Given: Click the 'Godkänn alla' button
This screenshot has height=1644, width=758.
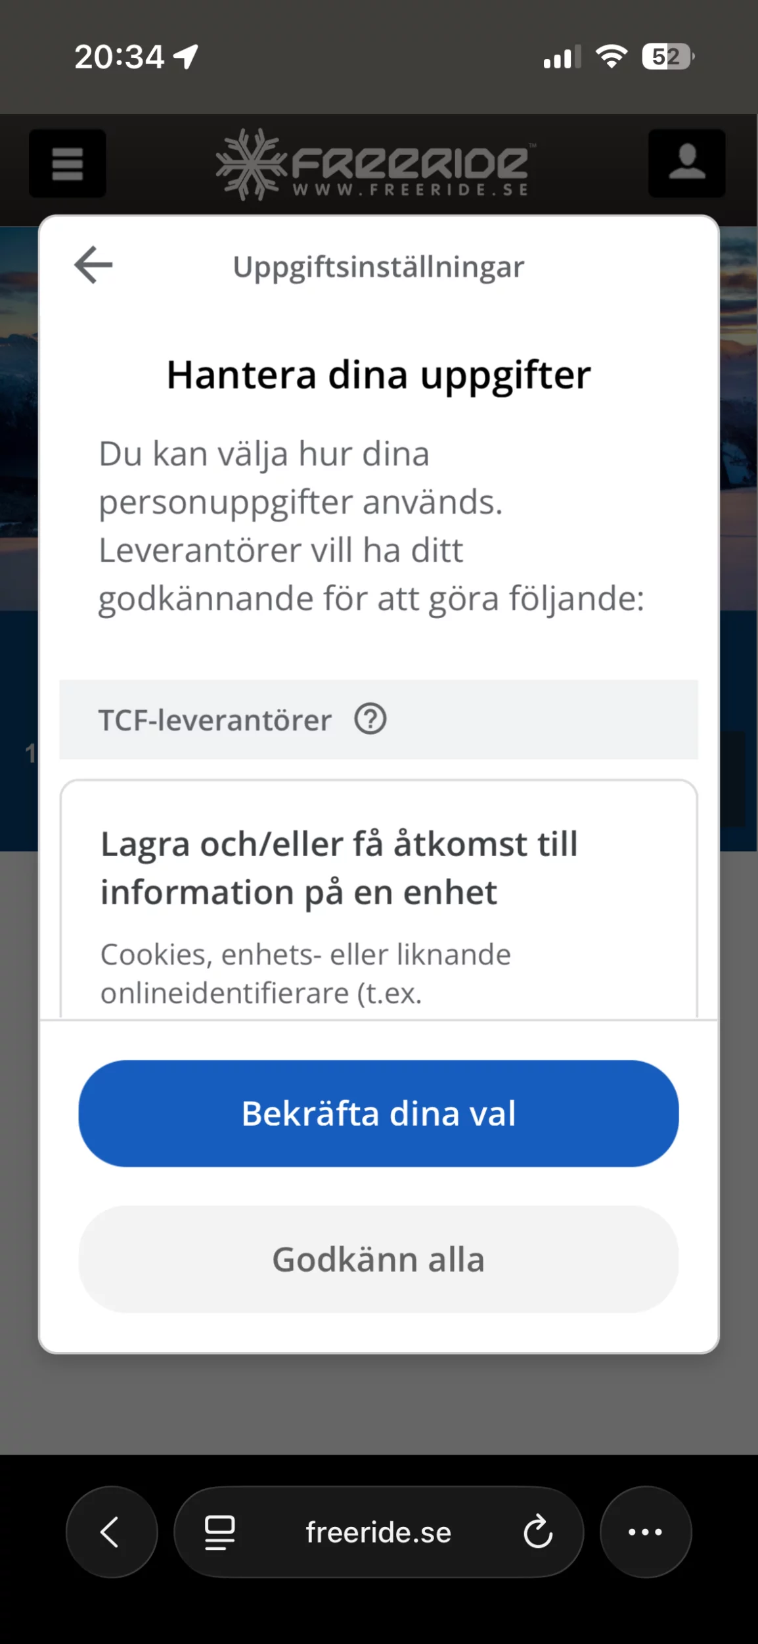Looking at the screenshot, I should [378, 1259].
